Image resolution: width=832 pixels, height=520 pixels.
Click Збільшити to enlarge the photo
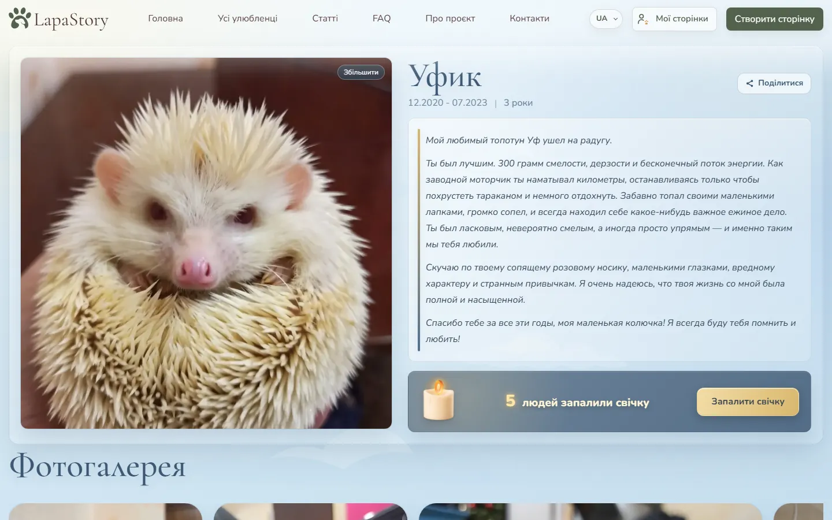coord(361,72)
